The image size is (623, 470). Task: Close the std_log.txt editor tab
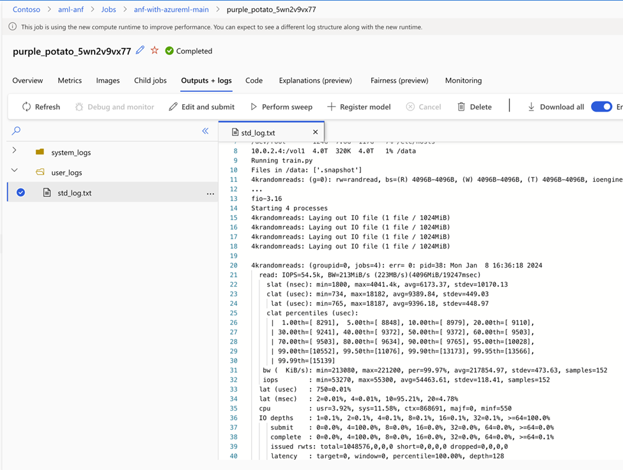315,132
